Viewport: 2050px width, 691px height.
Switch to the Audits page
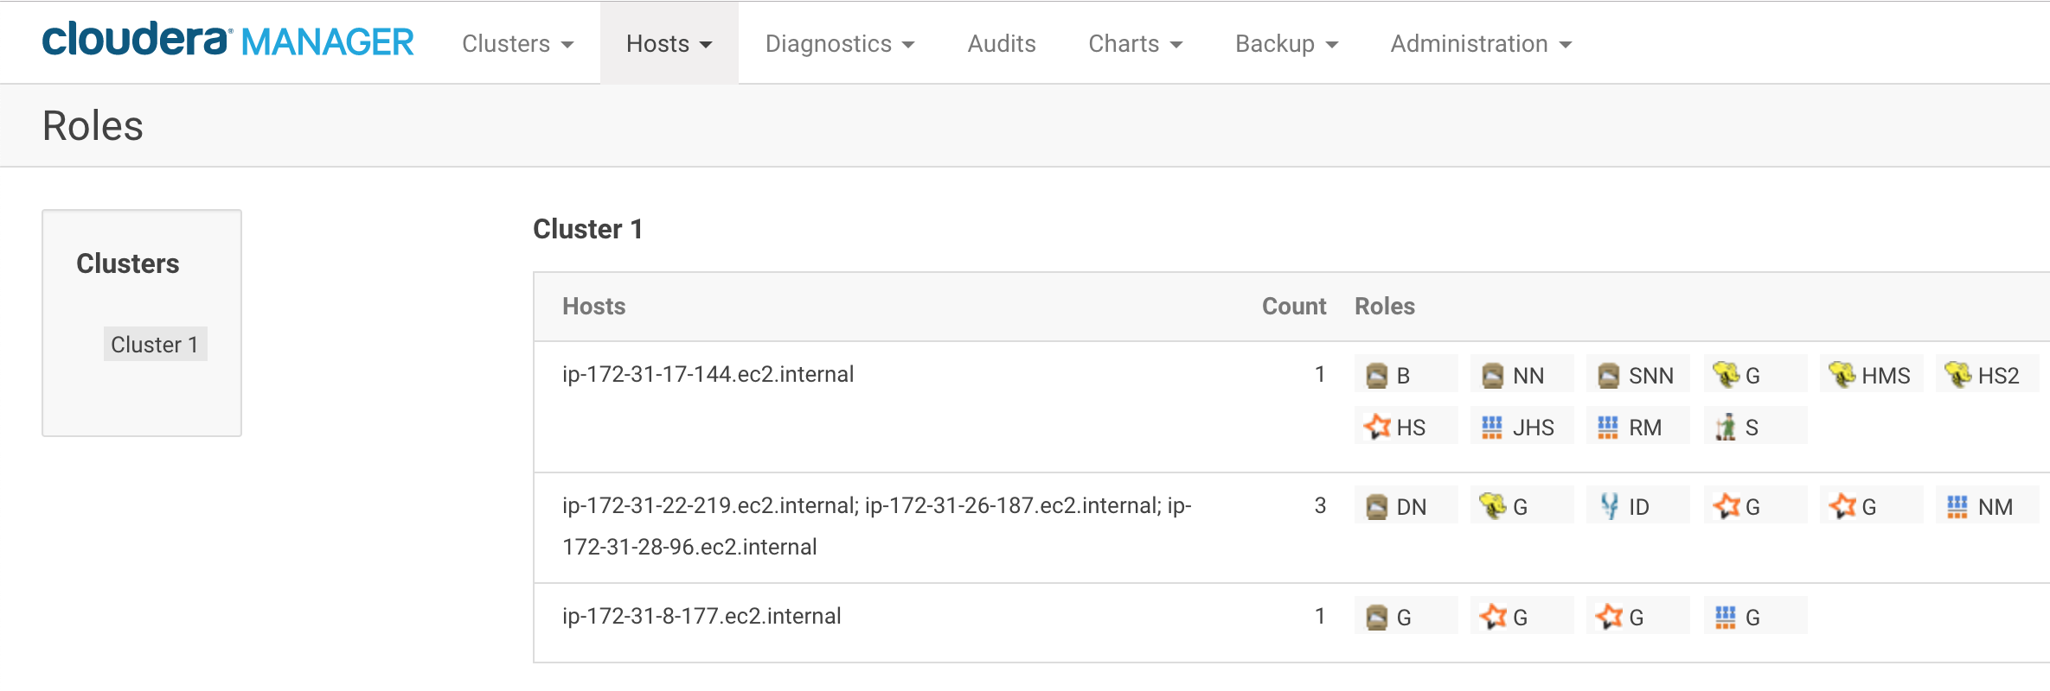point(1001,43)
